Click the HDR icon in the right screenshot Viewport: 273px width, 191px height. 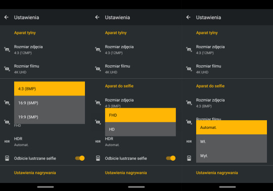pyautogui.click(x=189, y=141)
